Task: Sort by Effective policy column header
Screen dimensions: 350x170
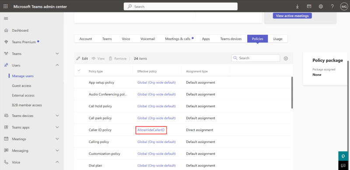Action: point(147,71)
